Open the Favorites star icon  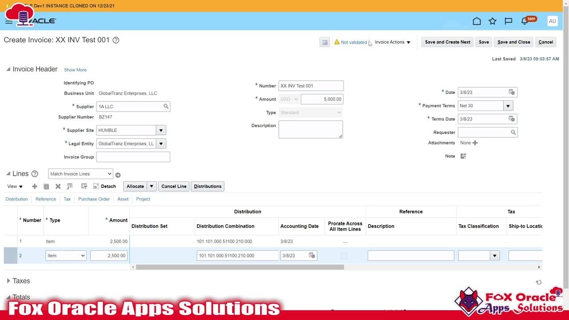click(x=493, y=21)
